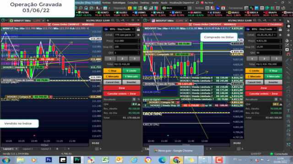
Task: Add strategy with plus icon in WDOFUT panel
Action: tap(280, 35)
